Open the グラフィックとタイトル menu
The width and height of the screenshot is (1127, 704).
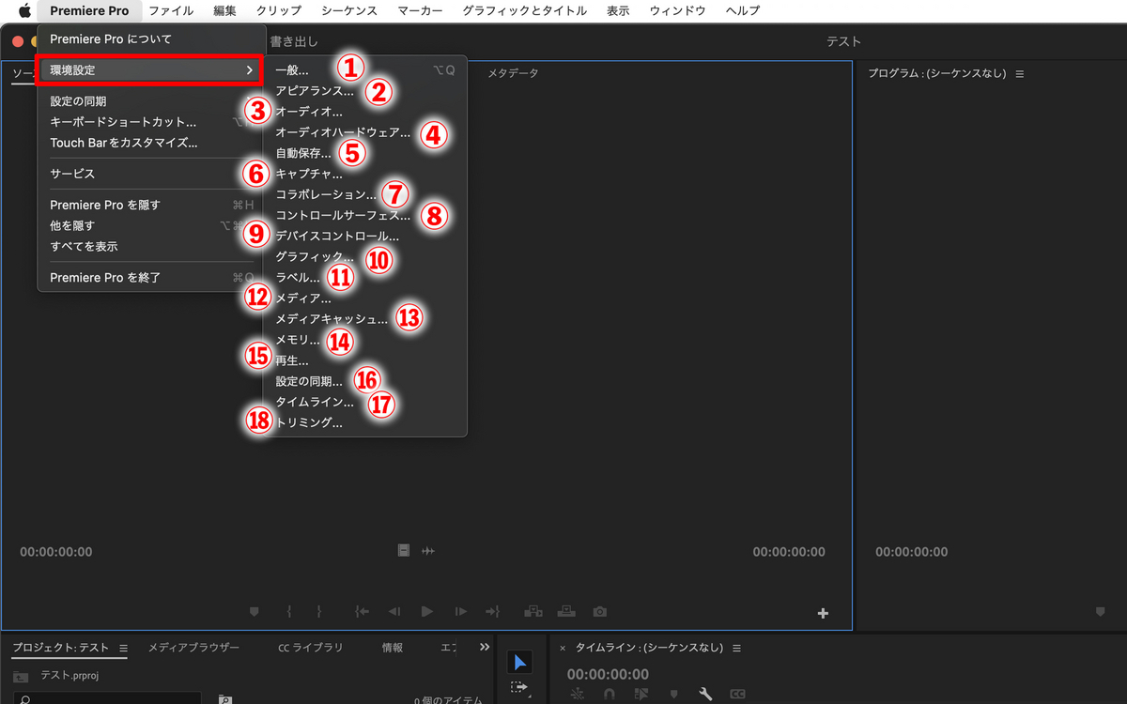525,10
